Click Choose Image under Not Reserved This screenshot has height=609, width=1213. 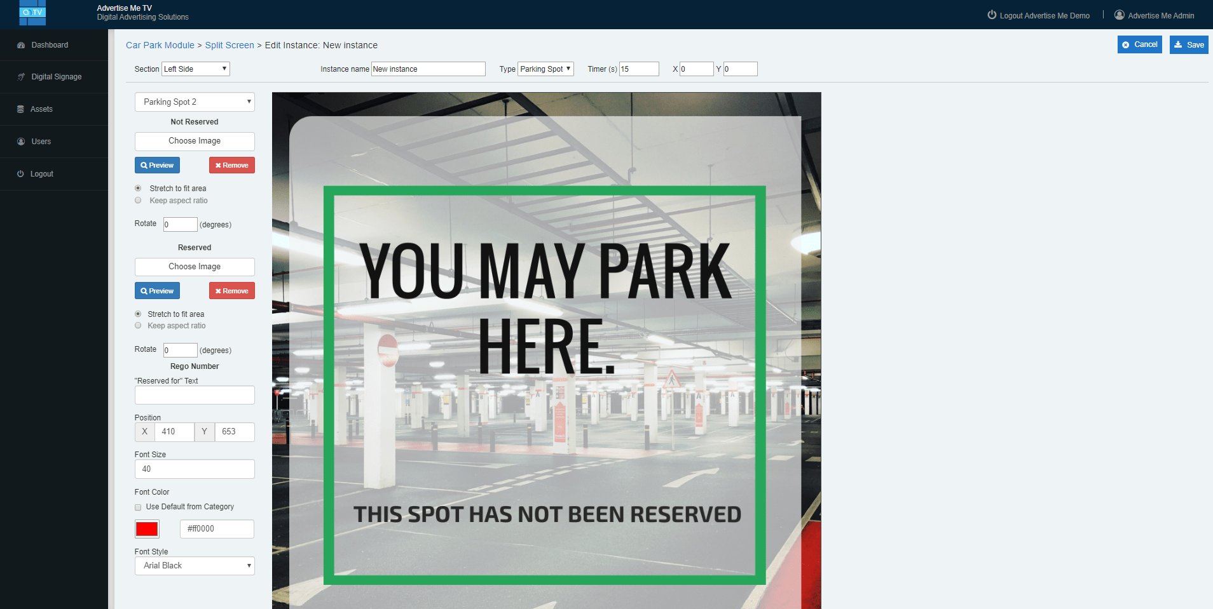(195, 141)
